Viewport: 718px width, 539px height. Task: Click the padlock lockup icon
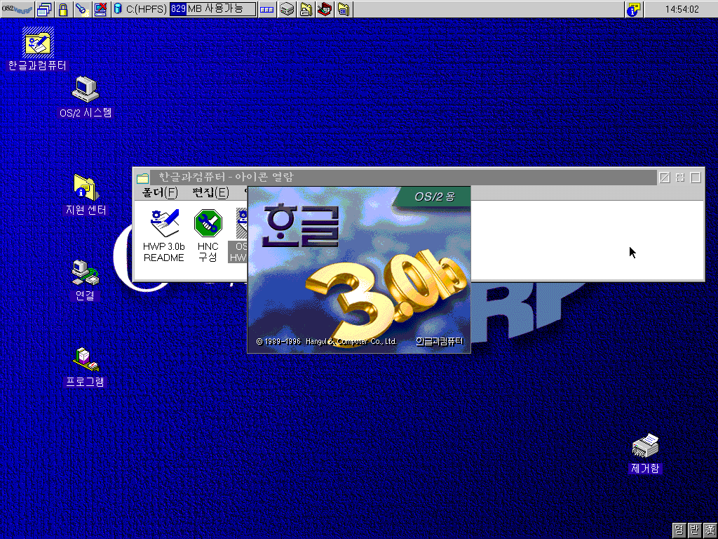tap(63, 9)
